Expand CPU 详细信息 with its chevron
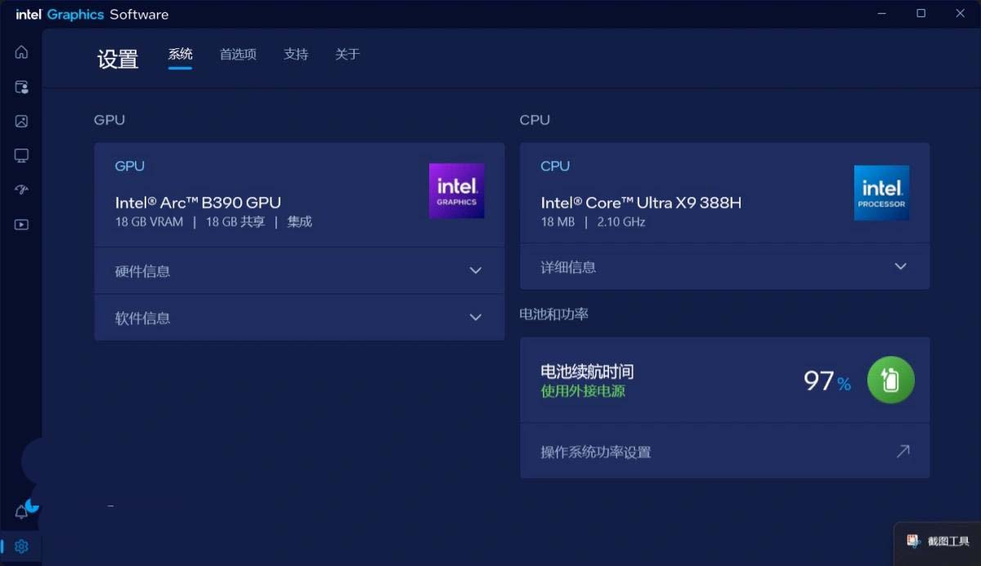The image size is (981, 566). [901, 266]
